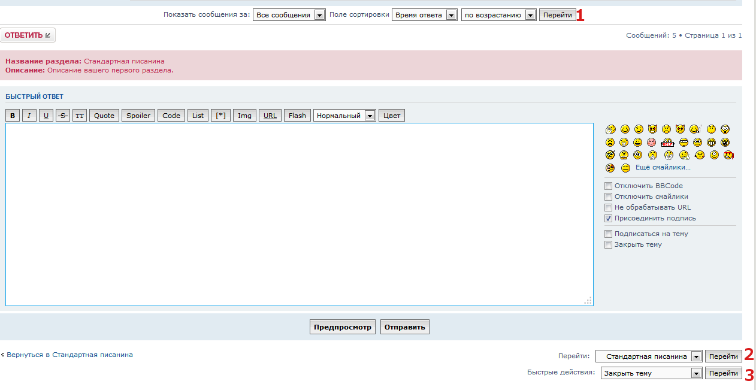Uncheck Присоединить подпись checkbox
The image size is (756, 390).
pyautogui.click(x=609, y=219)
